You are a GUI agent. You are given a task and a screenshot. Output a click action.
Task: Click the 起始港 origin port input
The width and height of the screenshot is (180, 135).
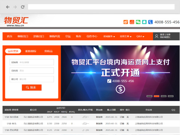pyautogui.click(x=32, y=62)
